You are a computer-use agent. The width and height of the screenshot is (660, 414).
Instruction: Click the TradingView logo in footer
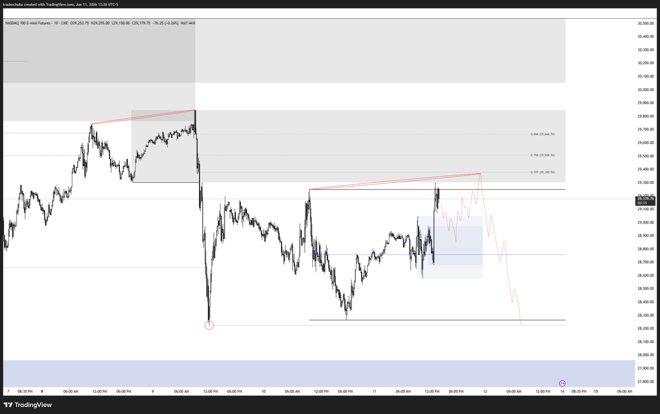coord(28,405)
